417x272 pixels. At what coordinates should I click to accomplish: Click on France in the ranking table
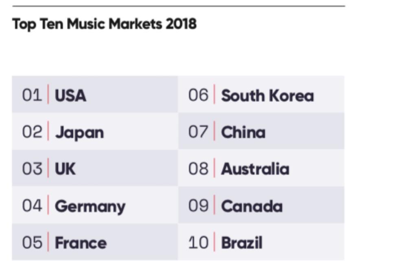click(95, 242)
